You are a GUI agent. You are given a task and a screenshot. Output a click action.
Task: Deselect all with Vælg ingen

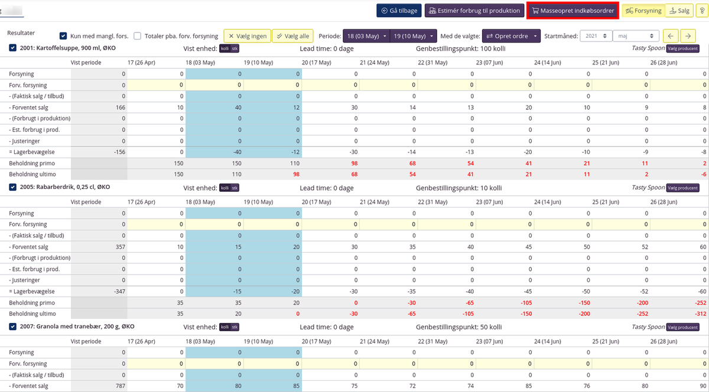[246, 36]
